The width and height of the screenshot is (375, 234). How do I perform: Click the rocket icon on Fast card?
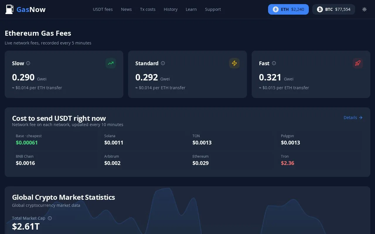[358, 63]
